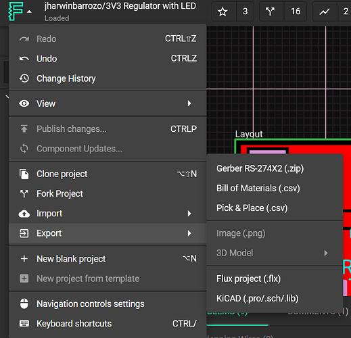Click the Flux logo icon
The height and width of the screenshot is (338, 351).
[x=16, y=11]
